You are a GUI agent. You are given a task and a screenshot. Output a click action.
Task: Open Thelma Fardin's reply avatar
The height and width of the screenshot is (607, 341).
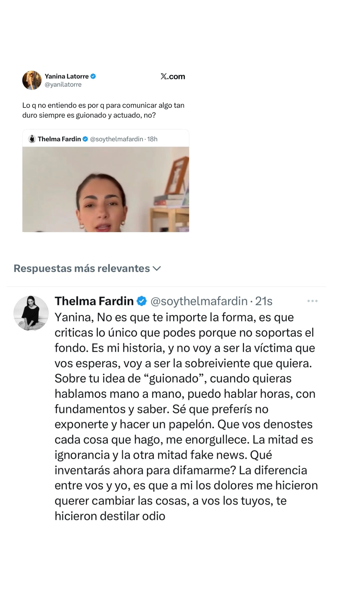[x=31, y=313]
